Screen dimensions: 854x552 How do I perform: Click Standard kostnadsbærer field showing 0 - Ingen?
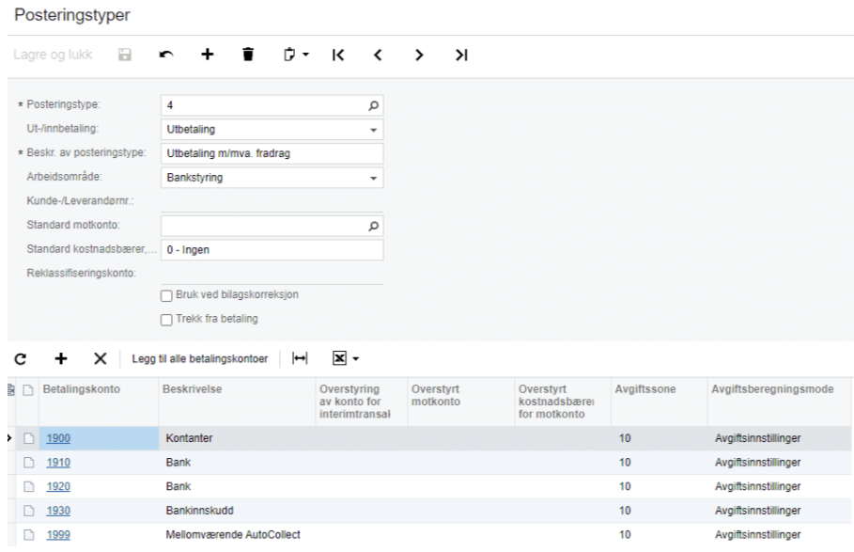click(x=272, y=249)
